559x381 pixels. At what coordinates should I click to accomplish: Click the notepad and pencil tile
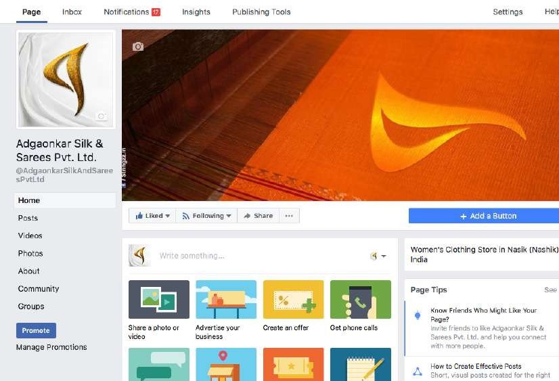point(361,364)
